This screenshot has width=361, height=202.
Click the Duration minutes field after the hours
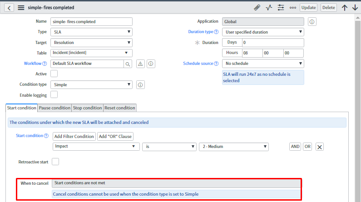coord(273,53)
